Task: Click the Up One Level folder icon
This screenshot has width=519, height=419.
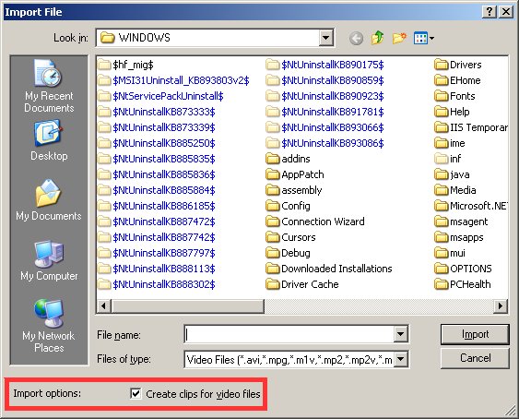Action: point(378,38)
